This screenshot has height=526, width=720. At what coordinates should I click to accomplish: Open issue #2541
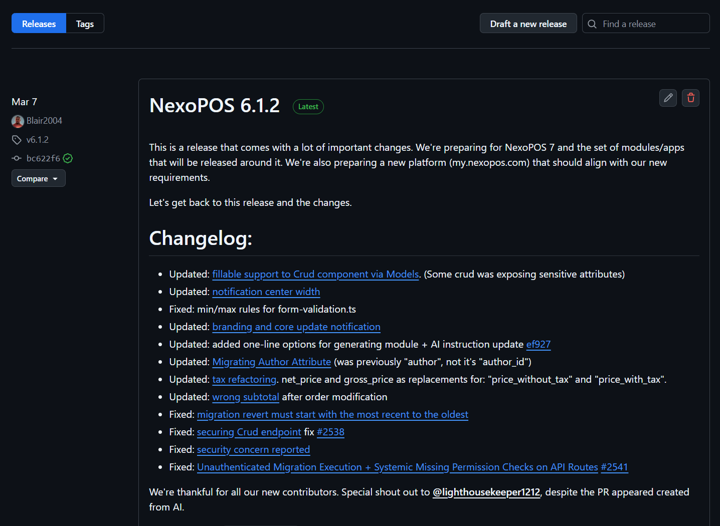614,467
